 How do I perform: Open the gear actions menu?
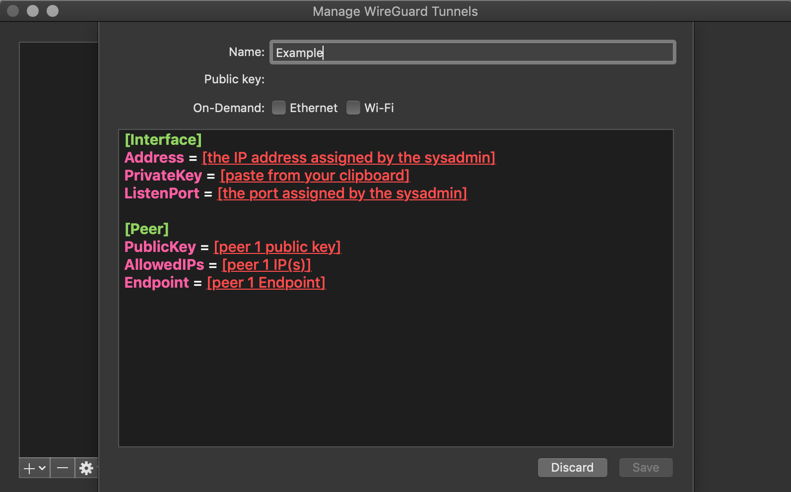[86, 468]
